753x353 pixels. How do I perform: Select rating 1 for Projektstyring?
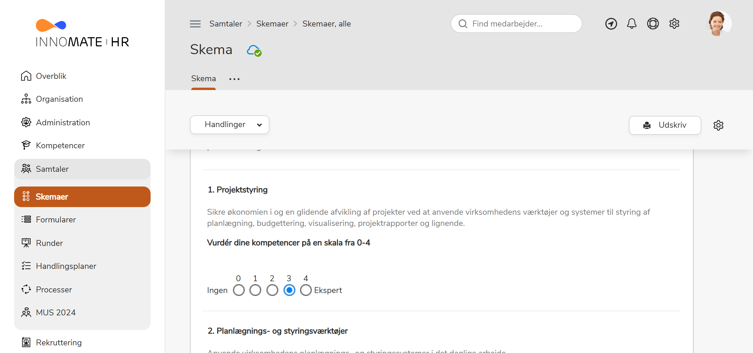pos(255,290)
